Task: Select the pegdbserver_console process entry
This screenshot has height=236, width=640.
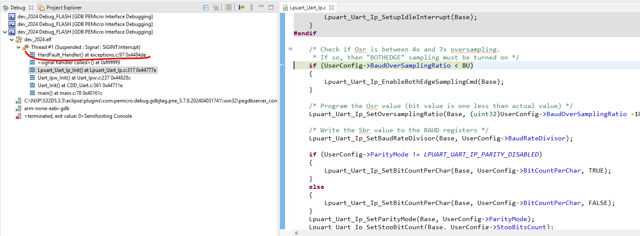Action: pos(151,101)
